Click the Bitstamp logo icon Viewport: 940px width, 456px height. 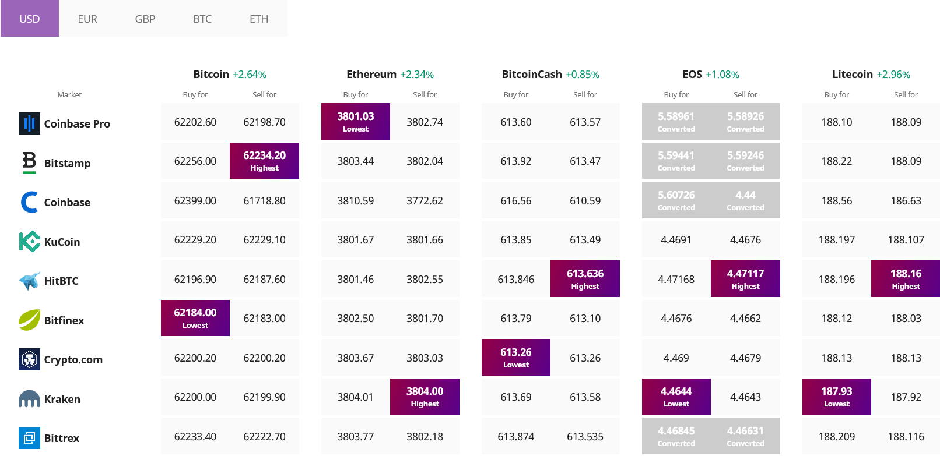pyautogui.click(x=29, y=162)
